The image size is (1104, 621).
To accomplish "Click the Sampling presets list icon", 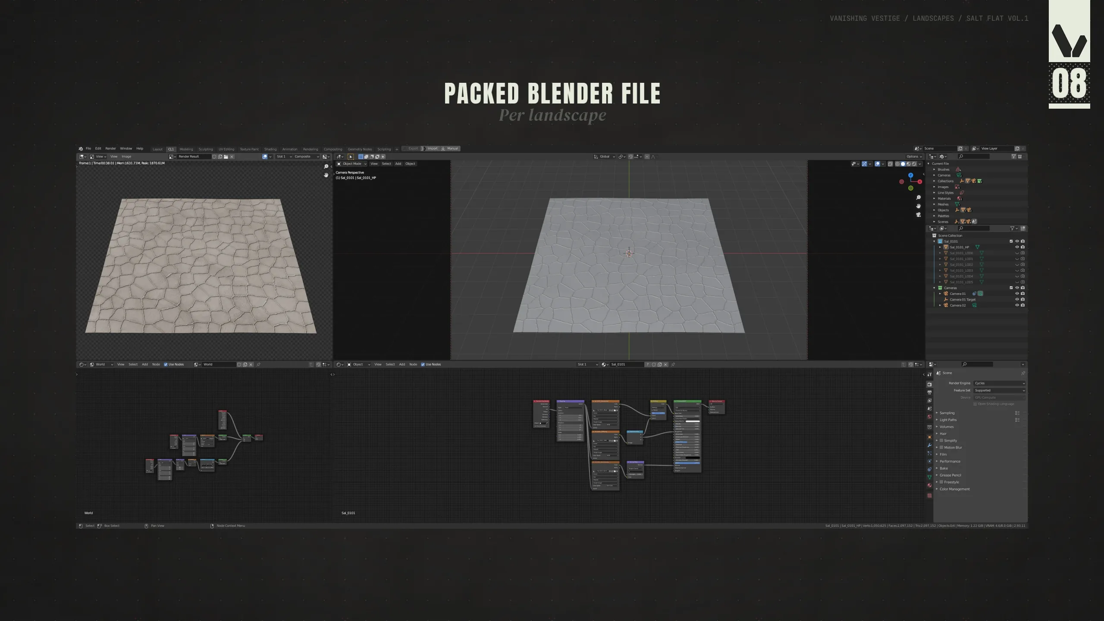I will coord(1017,413).
